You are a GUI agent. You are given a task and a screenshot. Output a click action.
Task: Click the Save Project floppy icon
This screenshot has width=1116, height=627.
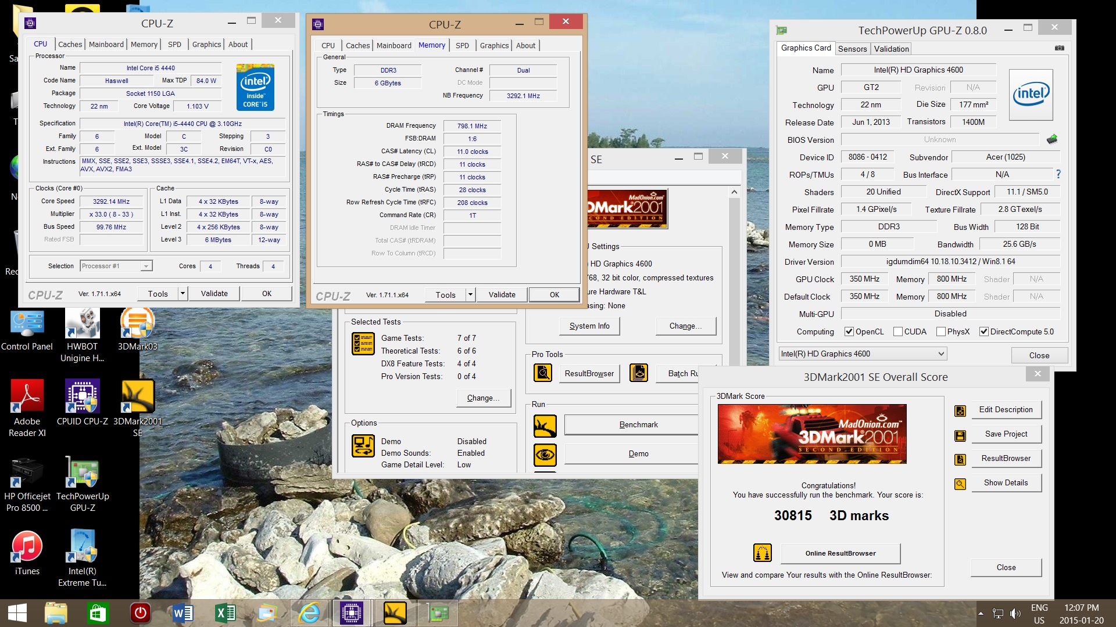960,435
